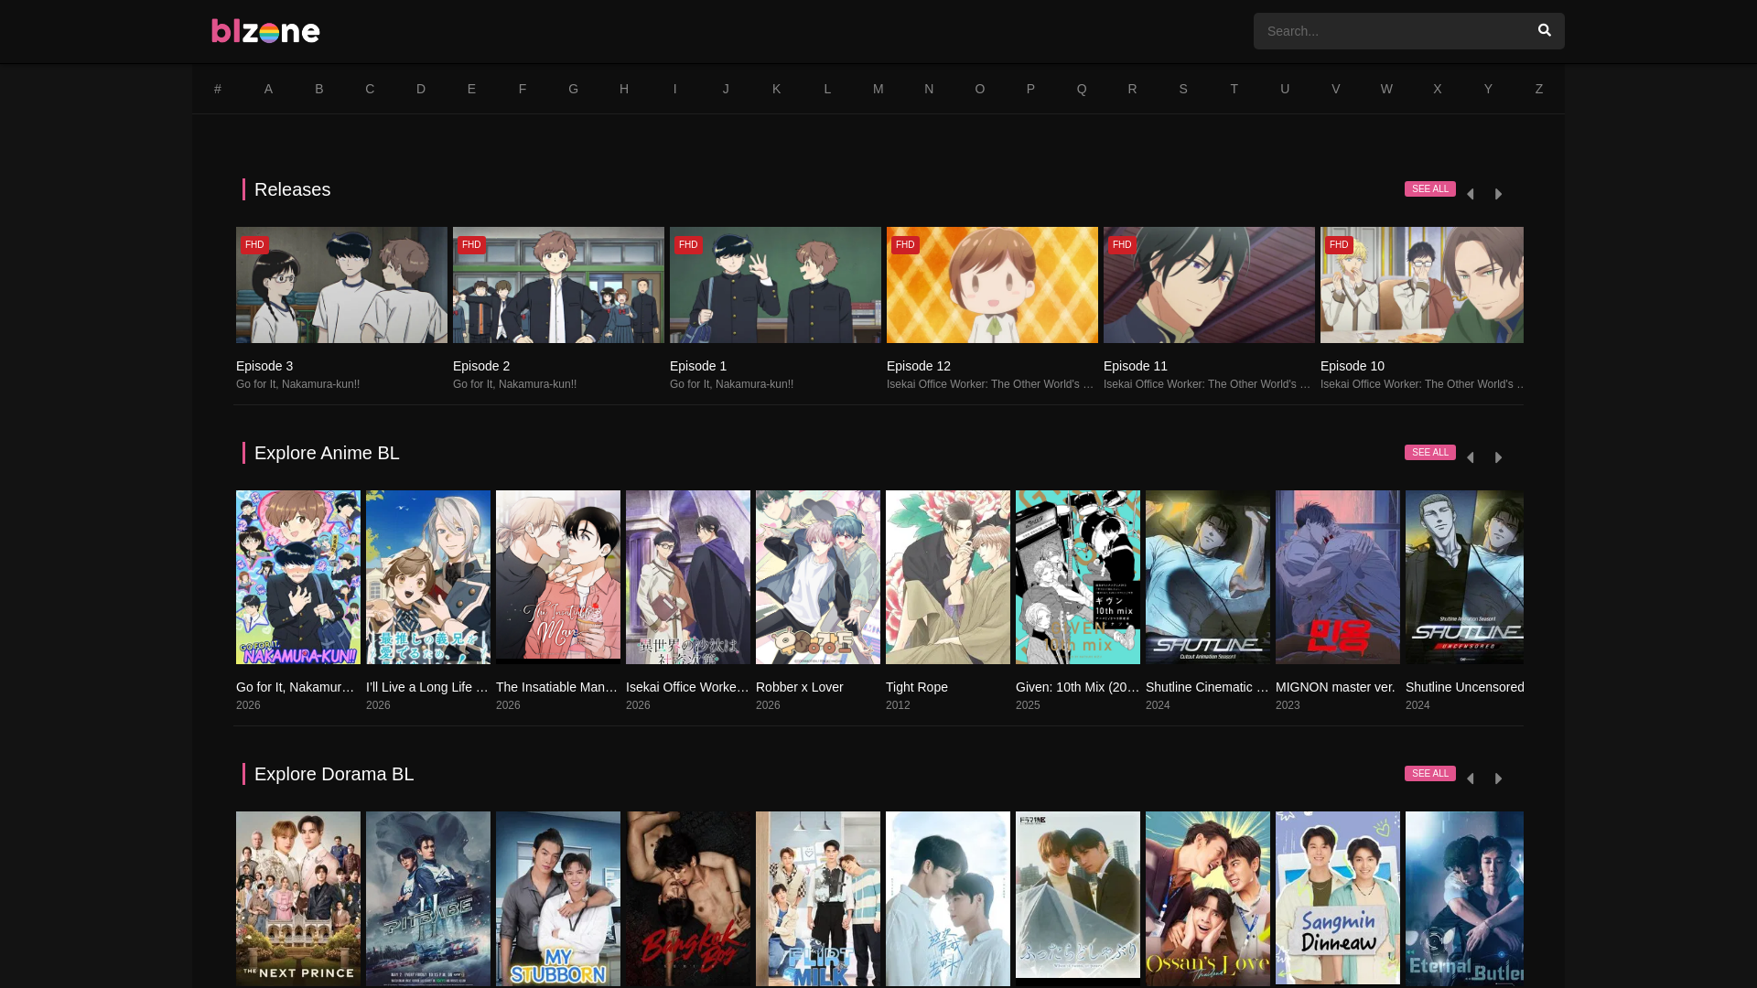1757x988 pixels.
Task: Click the search magnifier icon
Action: pos(1544,31)
